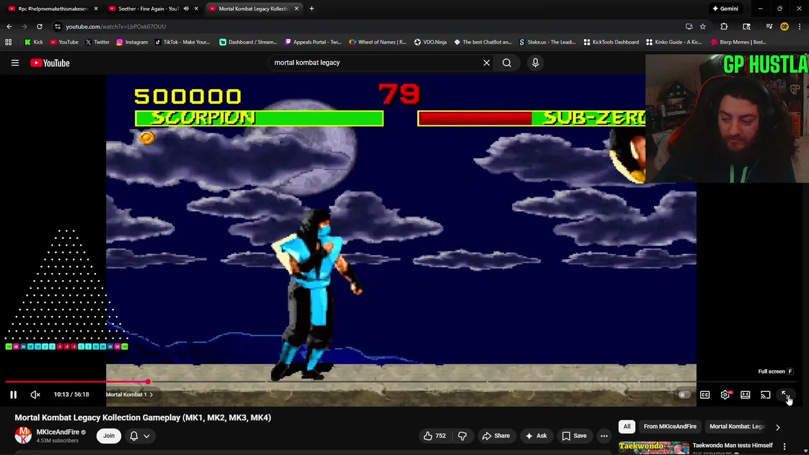The image size is (809, 455).
Task: Dislike the video thumbs-down button
Action: (462, 435)
